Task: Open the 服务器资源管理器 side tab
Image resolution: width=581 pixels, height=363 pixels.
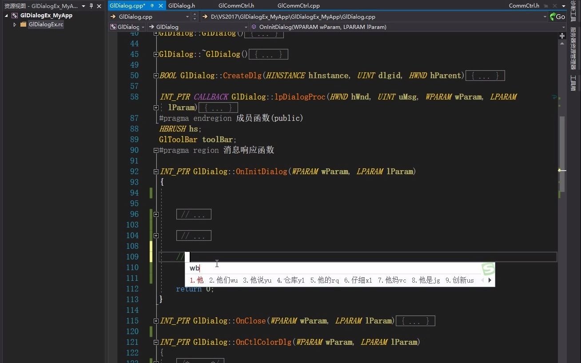Action: (573, 49)
